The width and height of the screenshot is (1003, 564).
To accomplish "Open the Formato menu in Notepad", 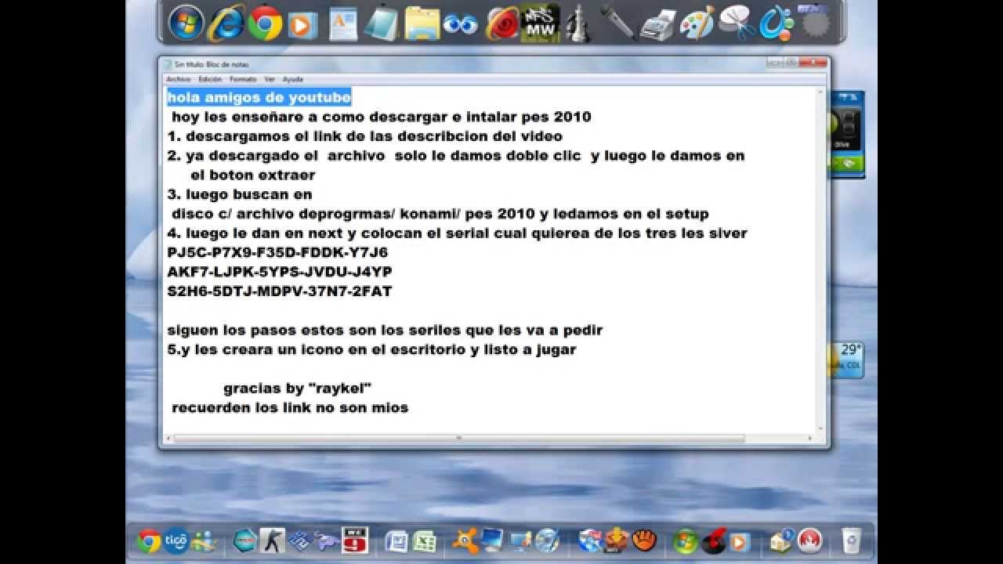I will point(243,79).
